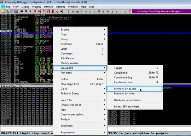Select Memory, on write breakpoint
The width and height of the screenshot is (191, 136).
pos(135,93)
